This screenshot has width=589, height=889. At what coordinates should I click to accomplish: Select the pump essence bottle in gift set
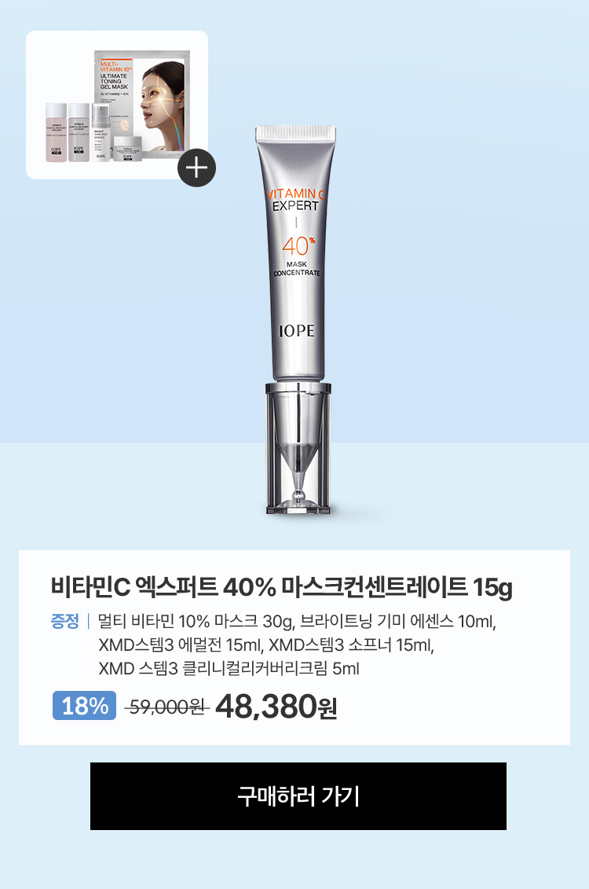101,132
